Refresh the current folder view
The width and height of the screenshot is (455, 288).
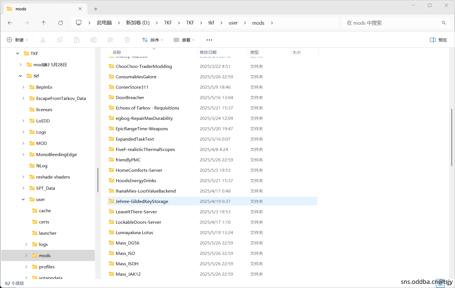click(60, 23)
